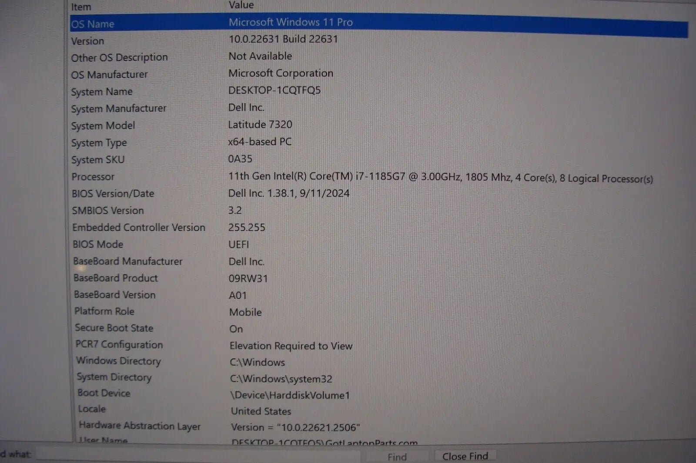The image size is (696, 463).
Task: Click the 3.2 SMBIOS value
Action: 235,210
